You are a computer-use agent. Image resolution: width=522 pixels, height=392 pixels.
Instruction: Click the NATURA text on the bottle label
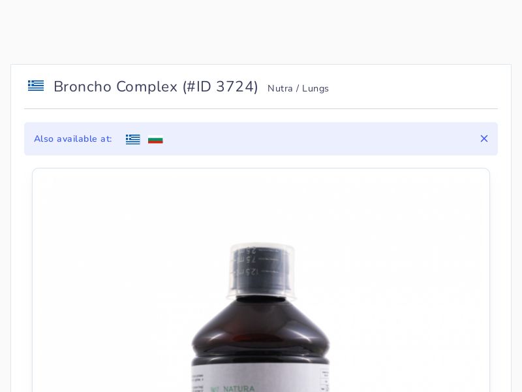(239, 388)
